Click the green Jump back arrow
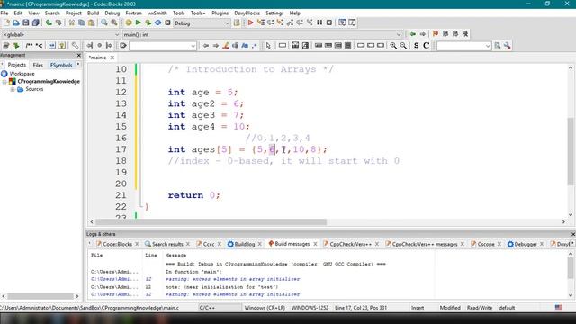Viewport: 576px width, 324px height. (x=413, y=34)
